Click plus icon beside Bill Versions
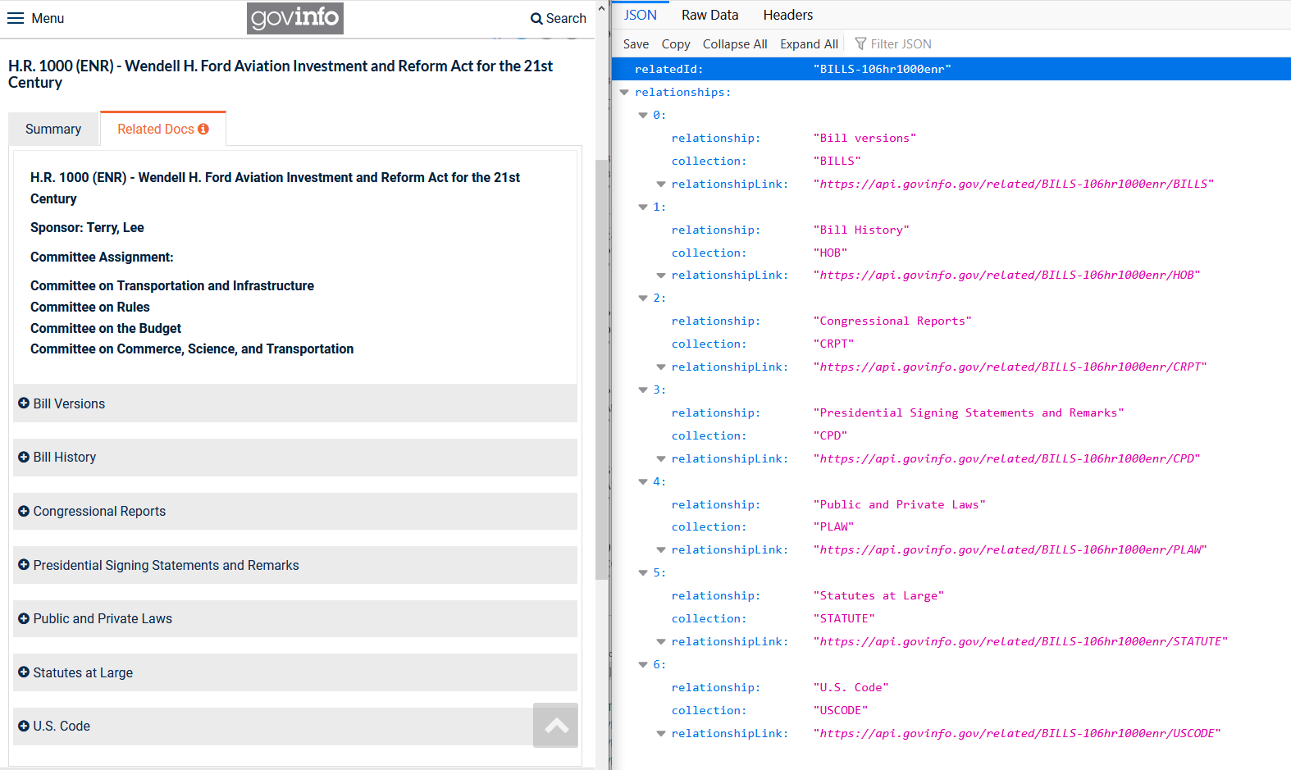The height and width of the screenshot is (770, 1291). pyautogui.click(x=24, y=403)
